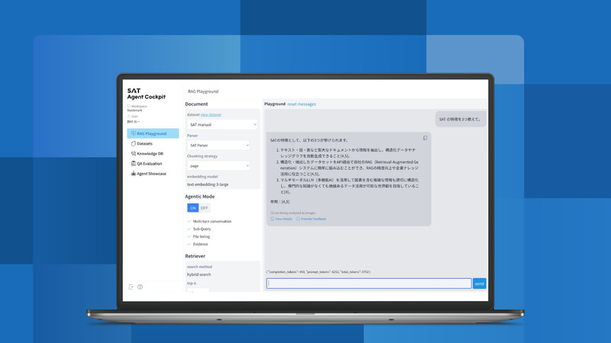Click the Stockmark workspace name
The height and width of the screenshot is (343, 611).
point(134,111)
